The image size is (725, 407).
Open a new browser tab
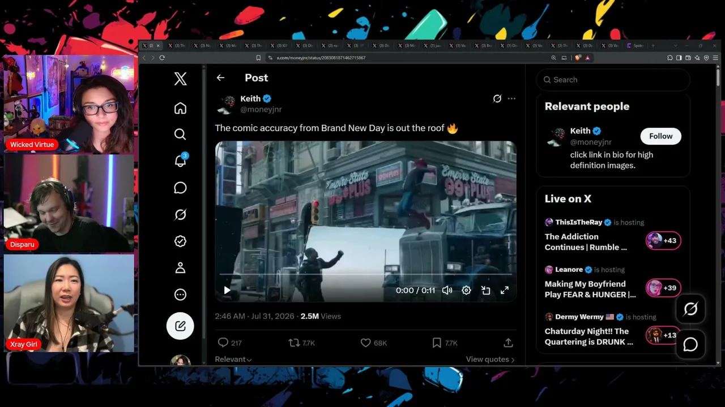tap(653, 46)
